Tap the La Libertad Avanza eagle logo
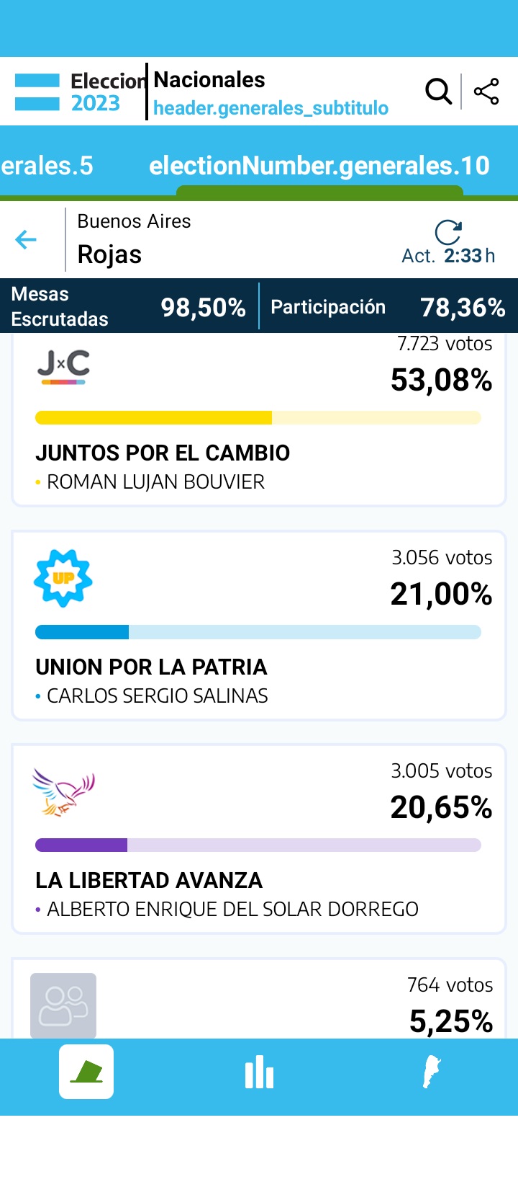 click(63, 792)
